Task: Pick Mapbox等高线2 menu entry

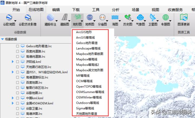Action: coord(87,65)
